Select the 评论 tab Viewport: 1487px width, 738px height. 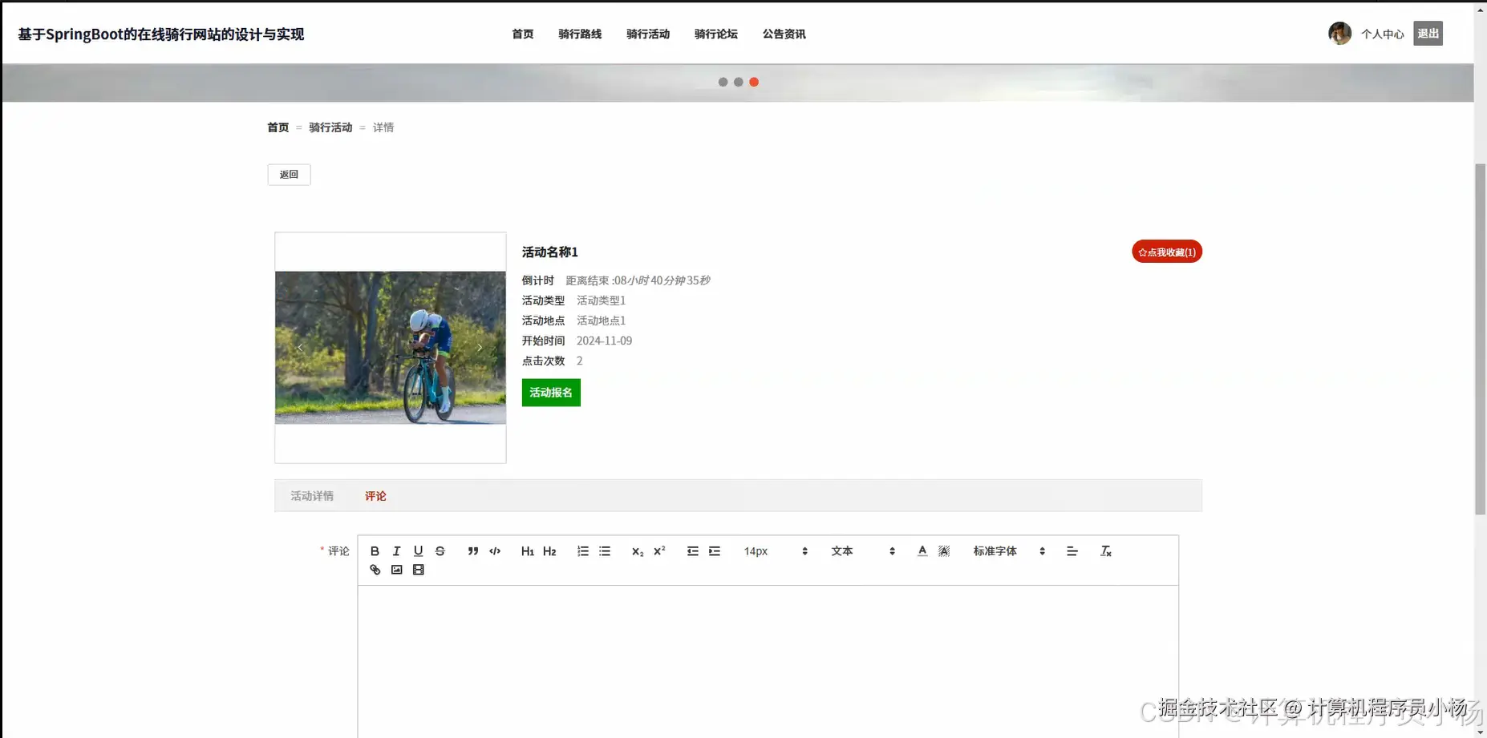[x=375, y=496]
